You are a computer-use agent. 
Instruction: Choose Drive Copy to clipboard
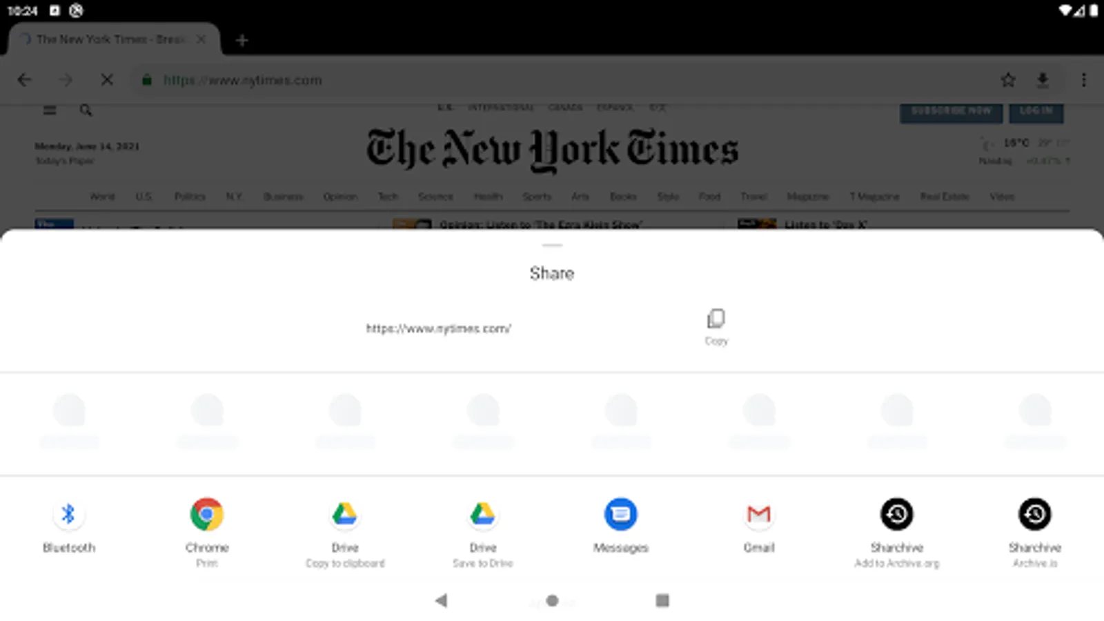[x=345, y=532]
